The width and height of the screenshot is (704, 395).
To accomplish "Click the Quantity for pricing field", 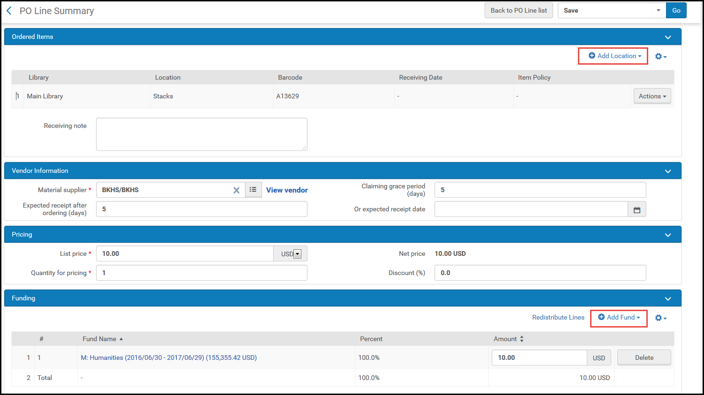I will [202, 273].
